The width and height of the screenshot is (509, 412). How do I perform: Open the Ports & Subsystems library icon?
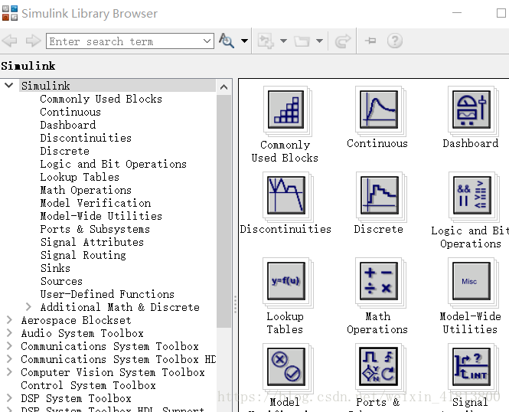point(379,367)
